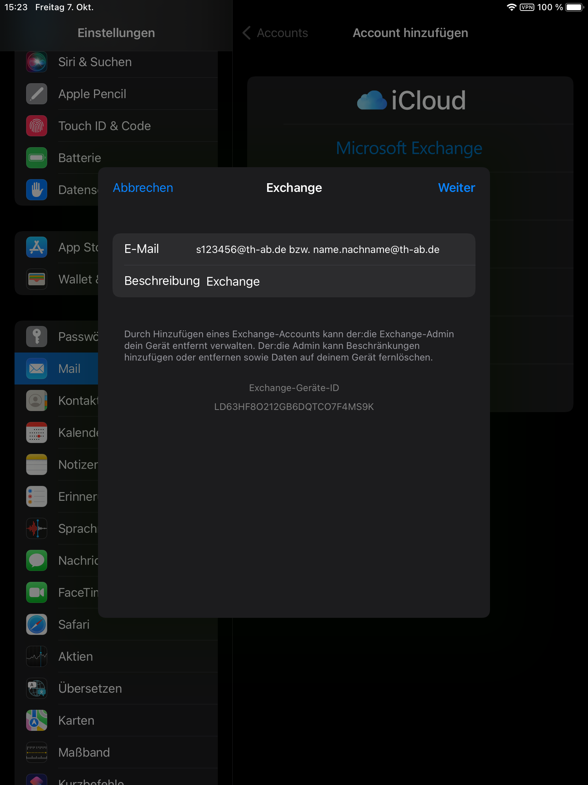This screenshot has height=785, width=588.
Task: Select Maßband in settings list
Action: pos(116,752)
